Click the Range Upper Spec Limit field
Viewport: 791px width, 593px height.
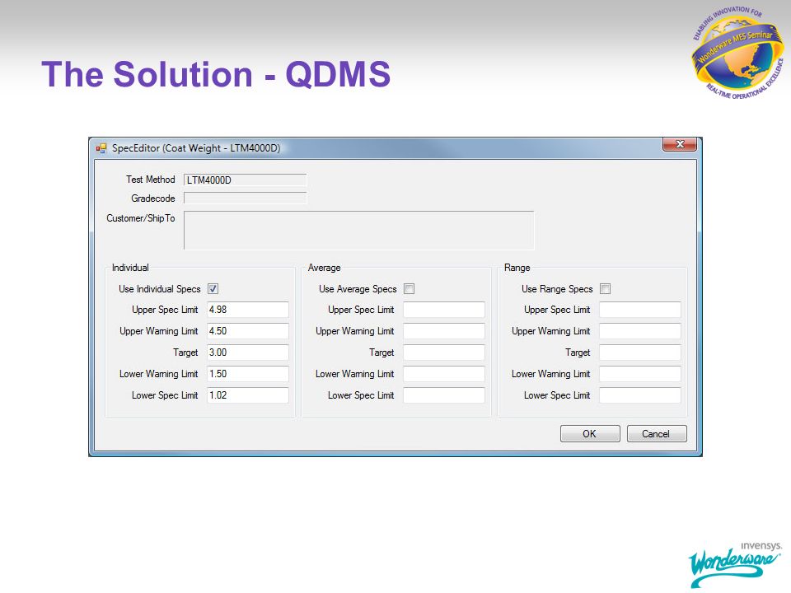click(x=640, y=310)
